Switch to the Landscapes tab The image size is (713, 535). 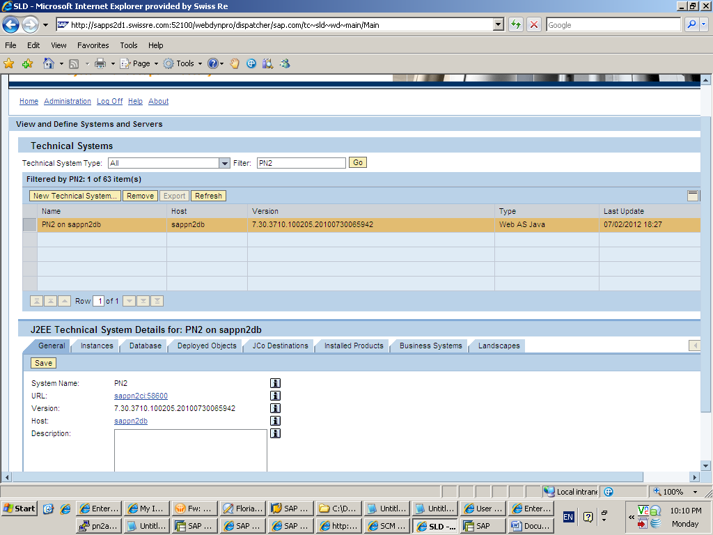tap(499, 346)
